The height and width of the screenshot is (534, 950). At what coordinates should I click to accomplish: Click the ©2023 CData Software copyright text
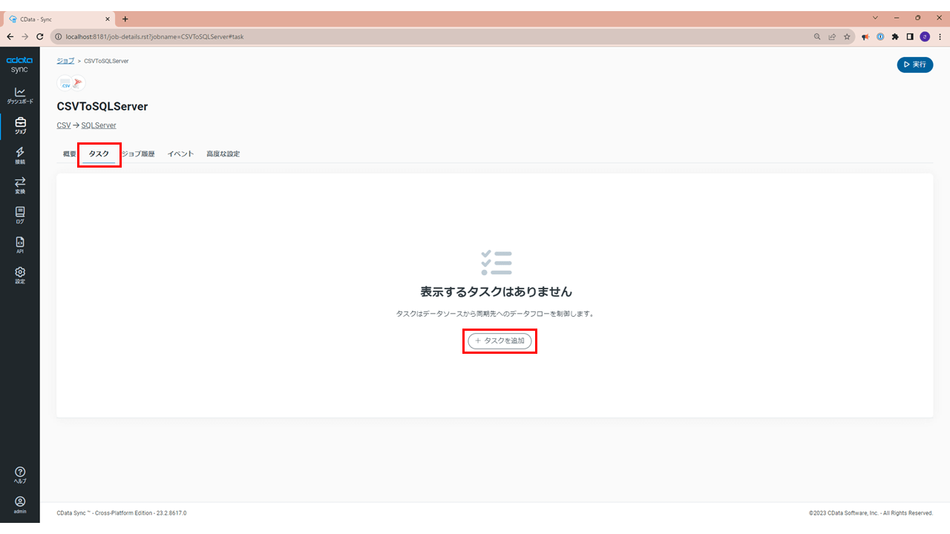pyautogui.click(x=871, y=513)
